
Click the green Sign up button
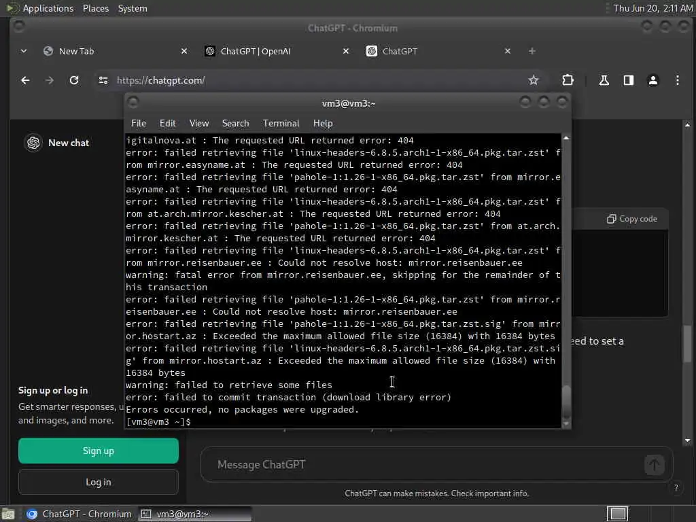(99, 451)
